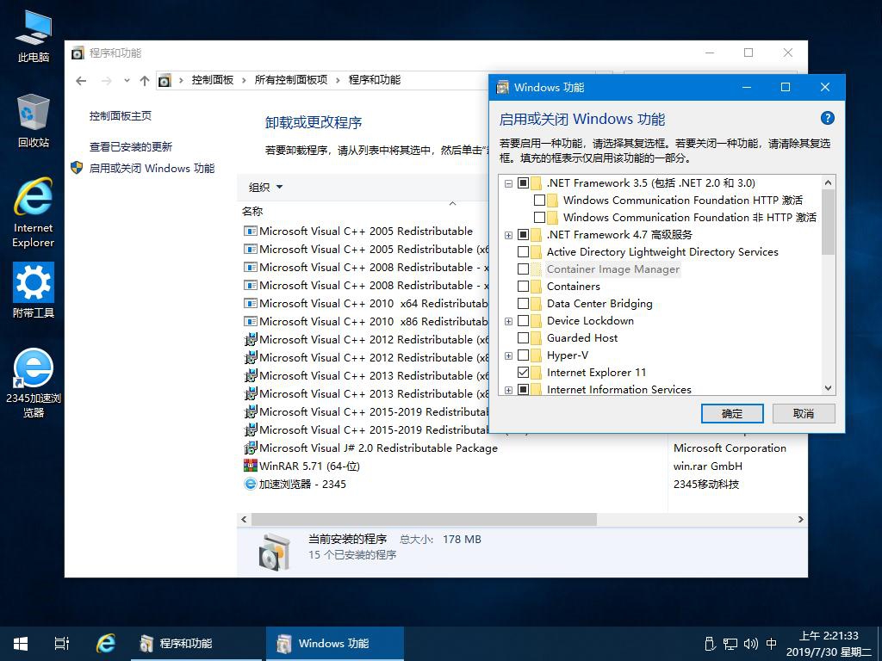Expand the Device Lockdown node
882x661 pixels.
(508, 321)
